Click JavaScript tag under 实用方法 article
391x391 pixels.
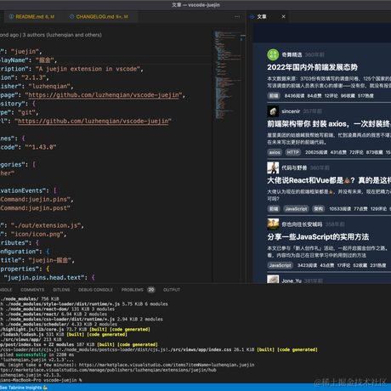coord(280,265)
